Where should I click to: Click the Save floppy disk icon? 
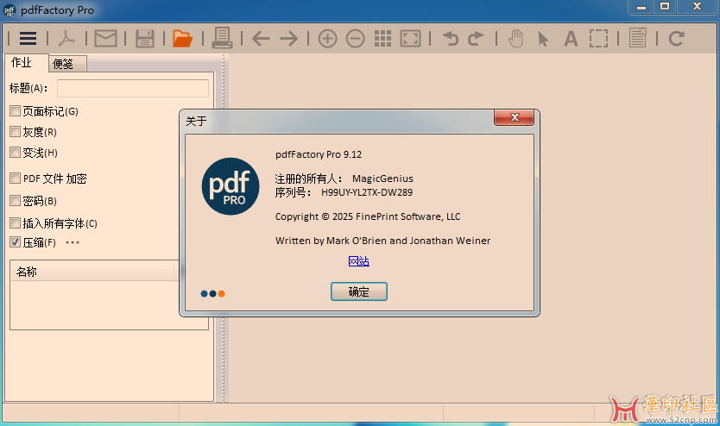point(145,39)
